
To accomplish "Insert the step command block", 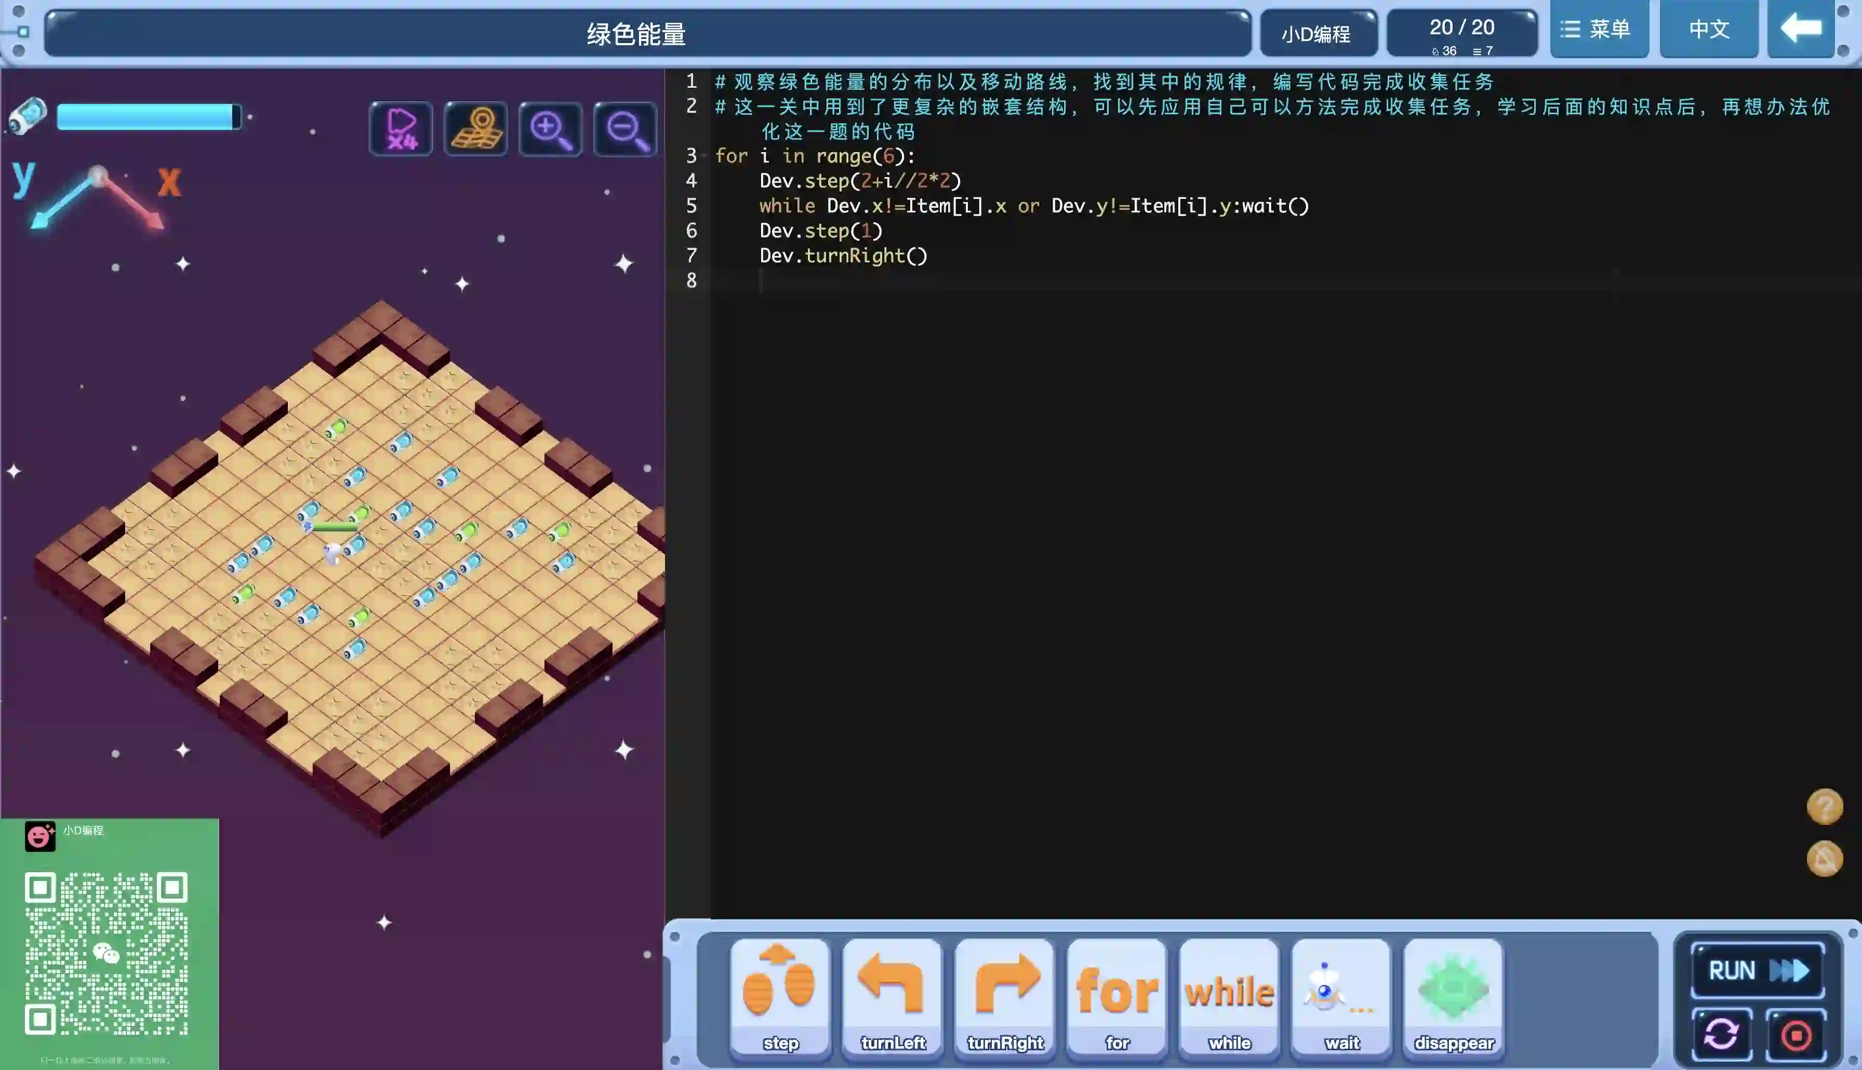I will pyautogui.click(x=780, y=996).
